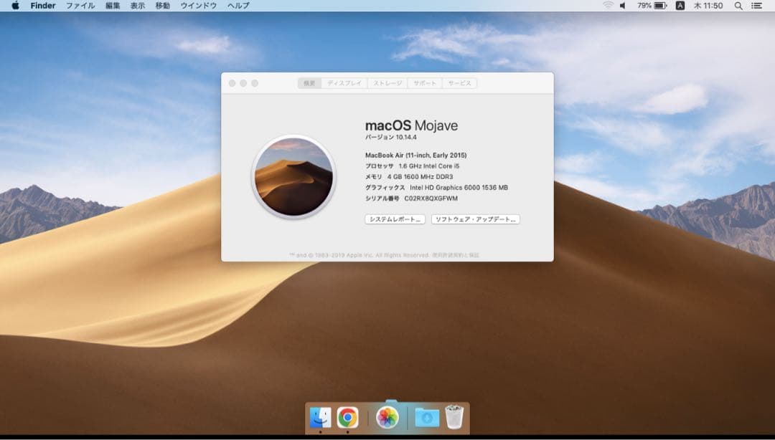Open Finder from the Dock
The height and width of the screenshot is (440, 775).
click(320, 418)
